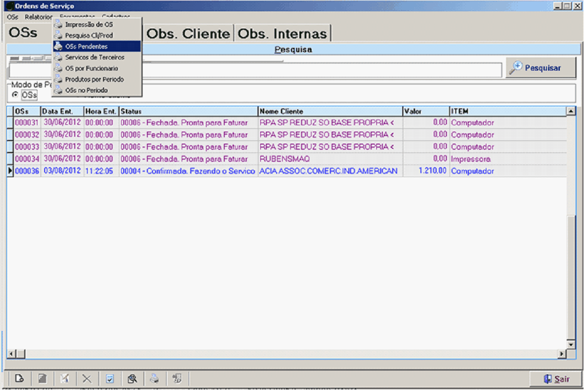Click the gray save icon in bottom toolbar

click(43, 379)
